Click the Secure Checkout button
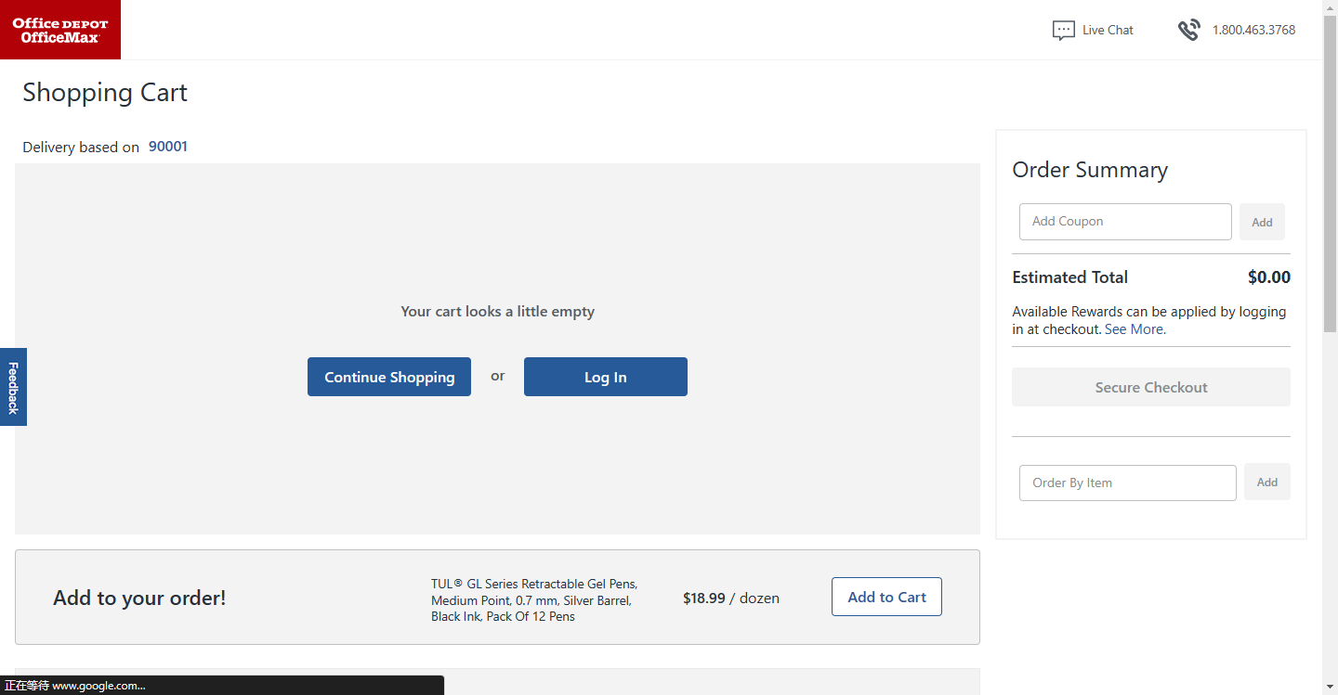This screenshot has width=1338, height=695. (x=1151, y=387)
